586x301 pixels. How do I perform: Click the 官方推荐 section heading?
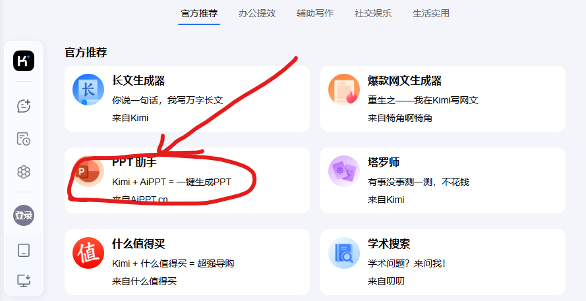pyautogui.click(x=86, y=52)
